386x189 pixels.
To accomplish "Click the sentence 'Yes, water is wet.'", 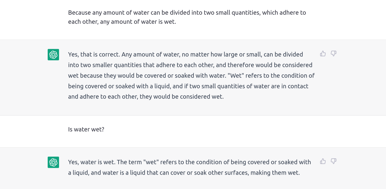I will point(92,162).
